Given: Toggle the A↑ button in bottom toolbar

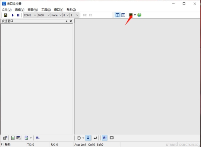Looking at the screenshot, I should click(x=105, y=138).
